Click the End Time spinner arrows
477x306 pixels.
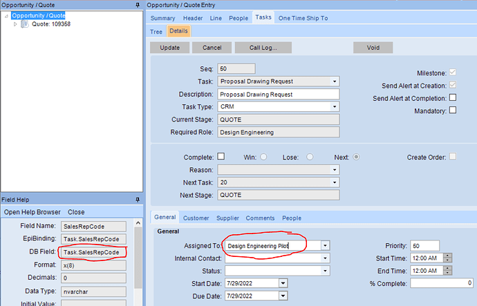click(447, 271)
